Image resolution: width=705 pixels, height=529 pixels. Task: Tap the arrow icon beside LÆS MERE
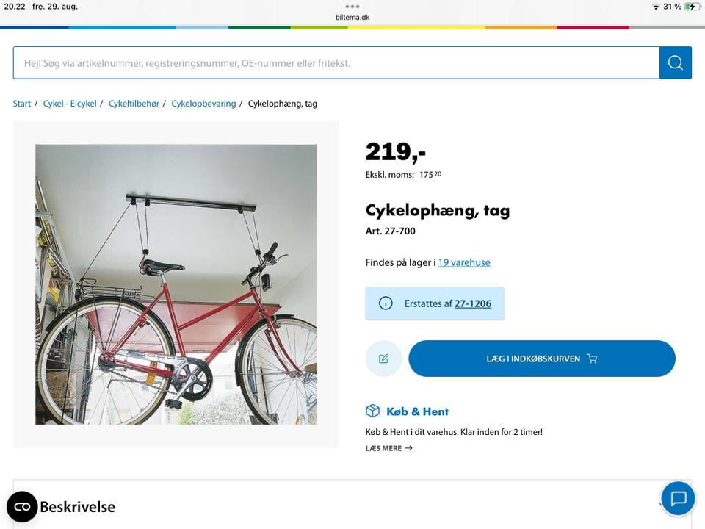point(408,448)
